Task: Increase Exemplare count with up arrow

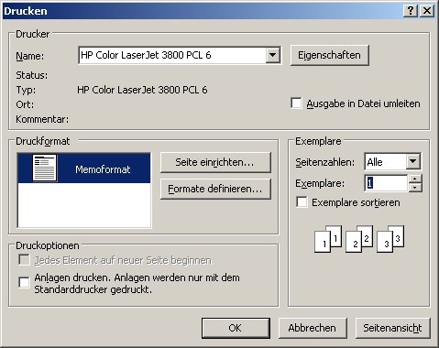Action: coord(415,179)
